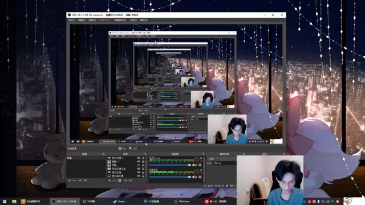Open source properties via the gear 属性 button
The height and width of the screenshot is (205, 365).
click(122, 149)
